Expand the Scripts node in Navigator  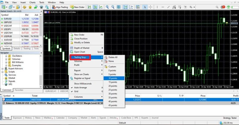coord(2,72)
